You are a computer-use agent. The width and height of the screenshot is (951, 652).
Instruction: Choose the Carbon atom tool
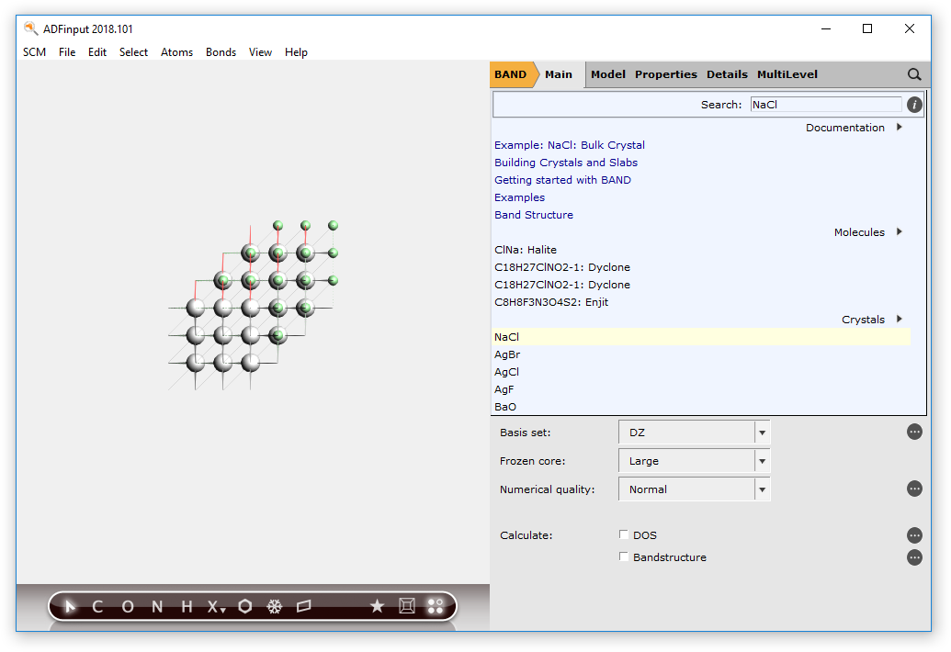pyautogui.click(x=97, y=606)
